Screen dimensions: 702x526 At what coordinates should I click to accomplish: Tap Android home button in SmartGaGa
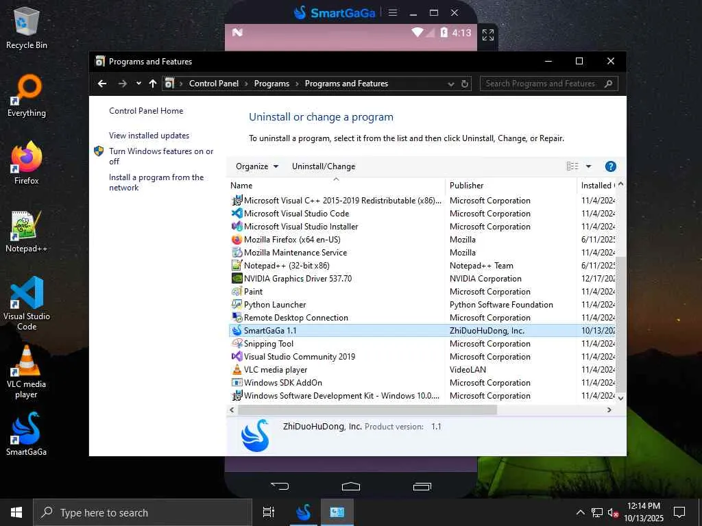click(x=350, y=486)
